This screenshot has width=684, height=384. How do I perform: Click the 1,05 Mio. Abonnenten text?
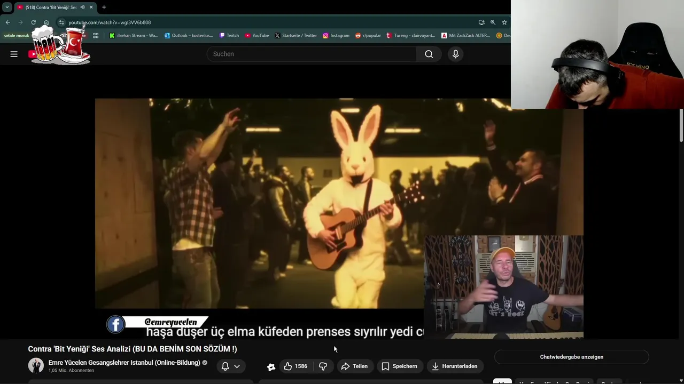(72, 371)
